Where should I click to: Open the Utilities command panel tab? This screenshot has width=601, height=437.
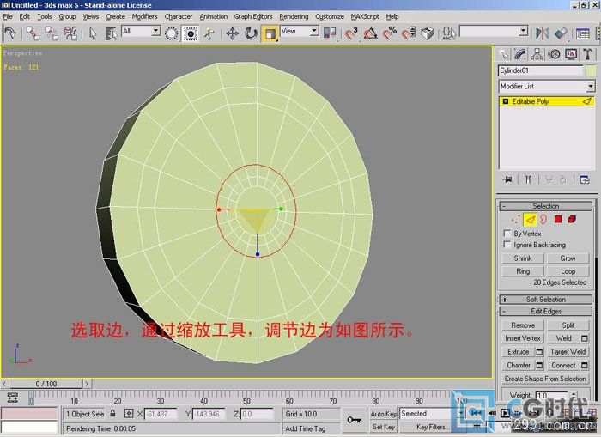[x=587, y=54]
